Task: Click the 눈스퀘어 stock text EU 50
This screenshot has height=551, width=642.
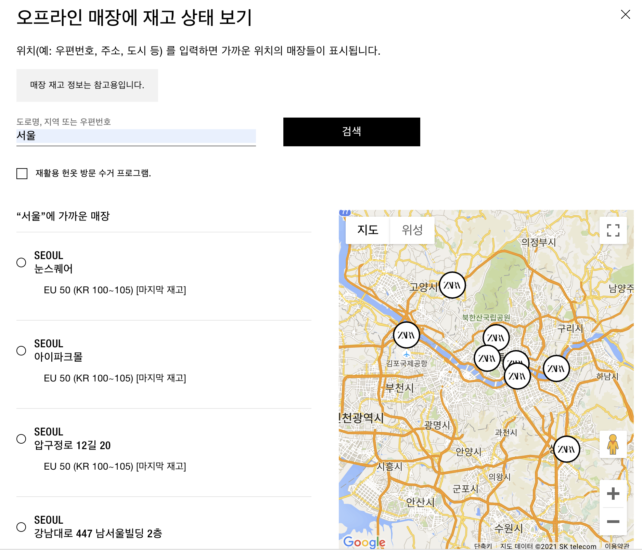Action: (115, 290)
